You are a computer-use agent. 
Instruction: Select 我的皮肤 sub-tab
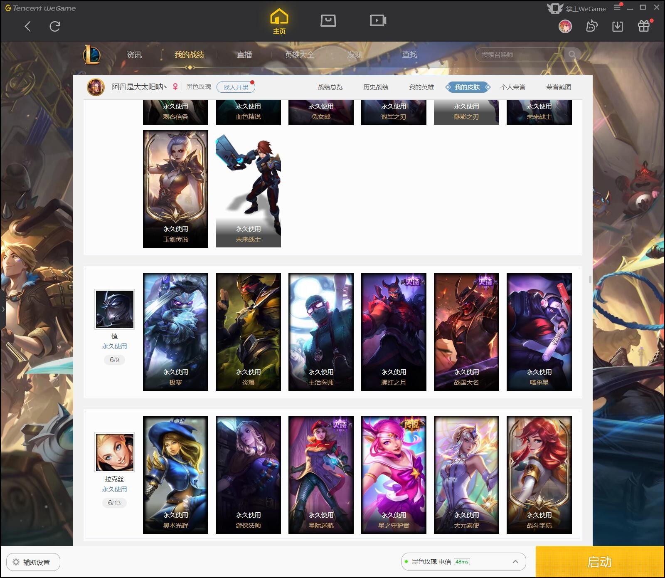(467, 87)
